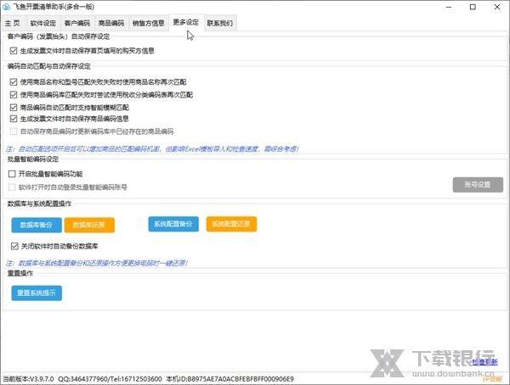Click the QQ and Tel contact text

tap(110, 379)
